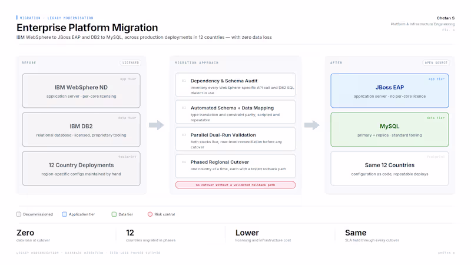Click 'Same' in the SLA held statistic

356,233
